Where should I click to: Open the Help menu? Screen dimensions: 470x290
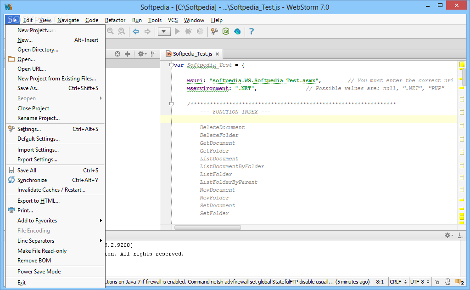coord(217,20)
